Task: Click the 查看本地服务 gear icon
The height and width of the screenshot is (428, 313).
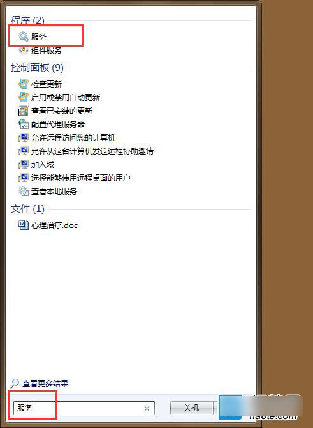Action: tap(24, 191)
